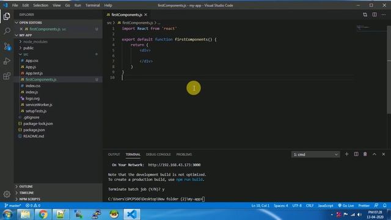Screen dimensions: 391x220
Task: Open the Selection menu
Action: click(x=41, y=5)
